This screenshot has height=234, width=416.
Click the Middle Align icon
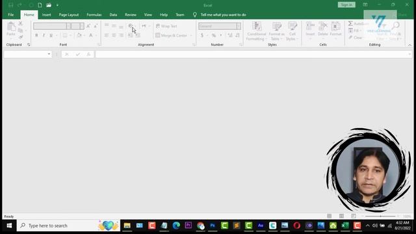(x=114, y=26)
